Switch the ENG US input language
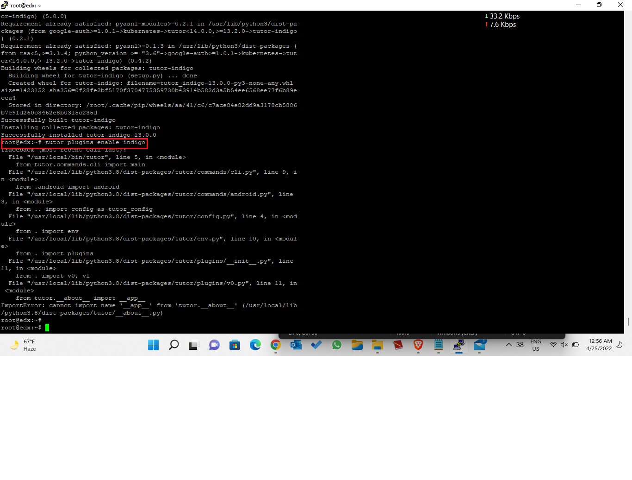This screenshot has width=632, height=480. click(536, 345)
